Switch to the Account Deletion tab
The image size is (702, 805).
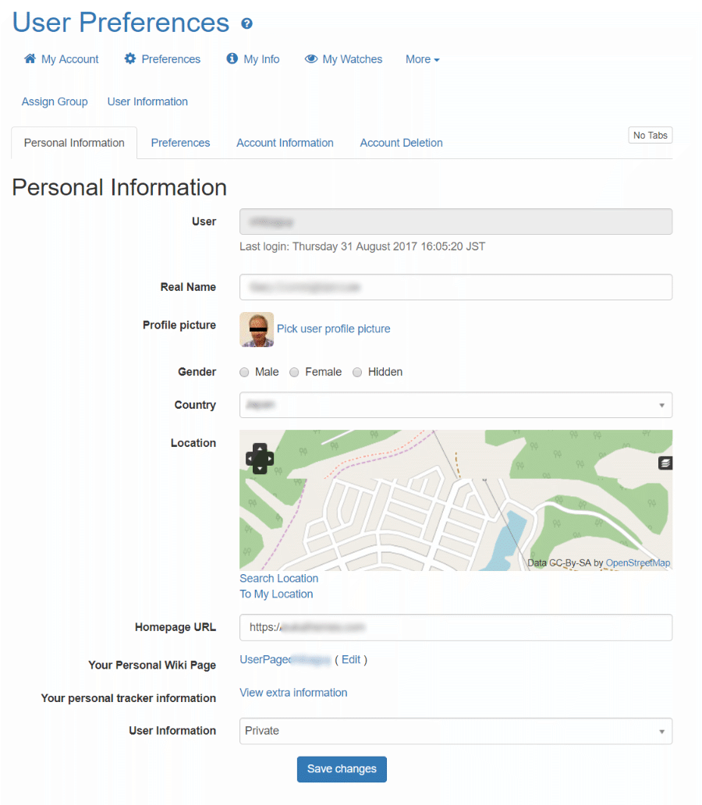(401, 143)
